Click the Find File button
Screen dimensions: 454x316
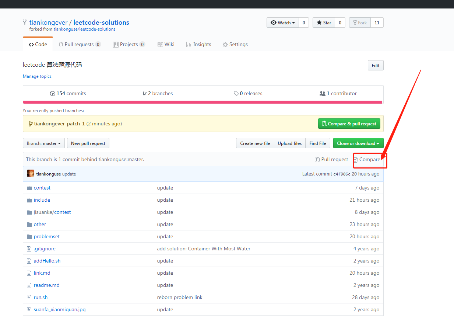(x=318, y=143)
